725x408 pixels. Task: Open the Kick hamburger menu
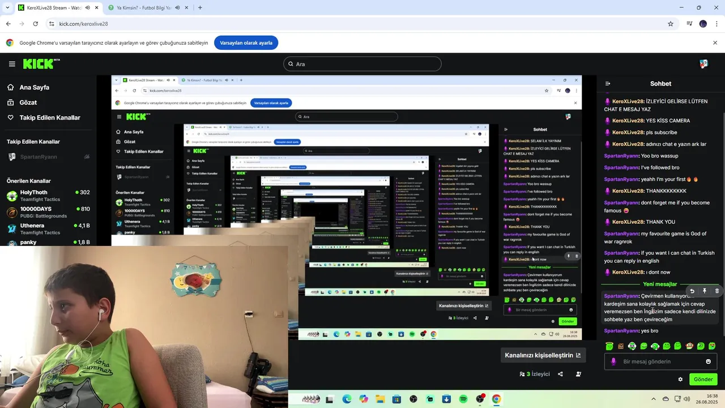click(12, 64)
